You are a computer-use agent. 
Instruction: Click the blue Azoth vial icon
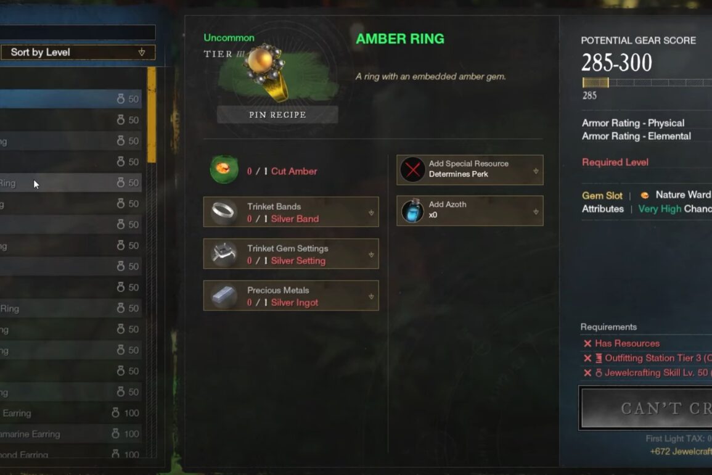(x=412, y=210)
